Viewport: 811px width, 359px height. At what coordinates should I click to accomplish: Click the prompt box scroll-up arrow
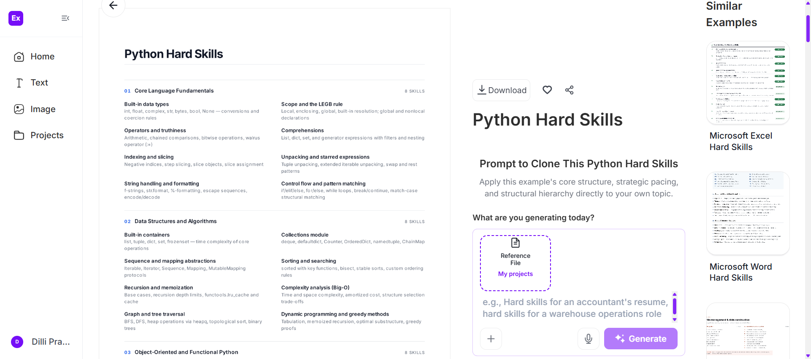point(675,294)
